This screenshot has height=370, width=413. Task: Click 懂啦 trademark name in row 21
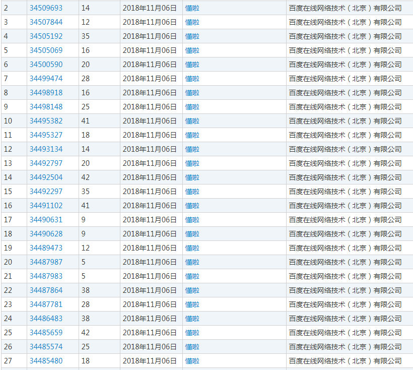click(x=192, y=276)
